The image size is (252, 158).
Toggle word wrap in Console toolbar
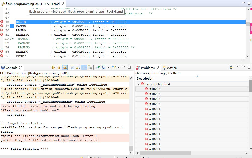(x=84, y=67)
